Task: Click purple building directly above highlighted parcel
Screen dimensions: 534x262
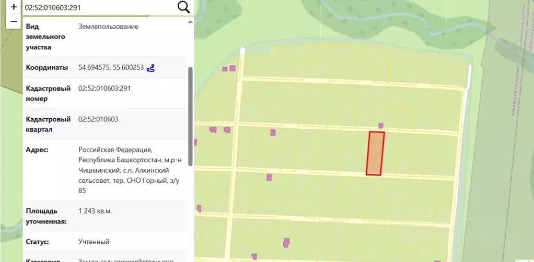Action: [x=381, y=126]
